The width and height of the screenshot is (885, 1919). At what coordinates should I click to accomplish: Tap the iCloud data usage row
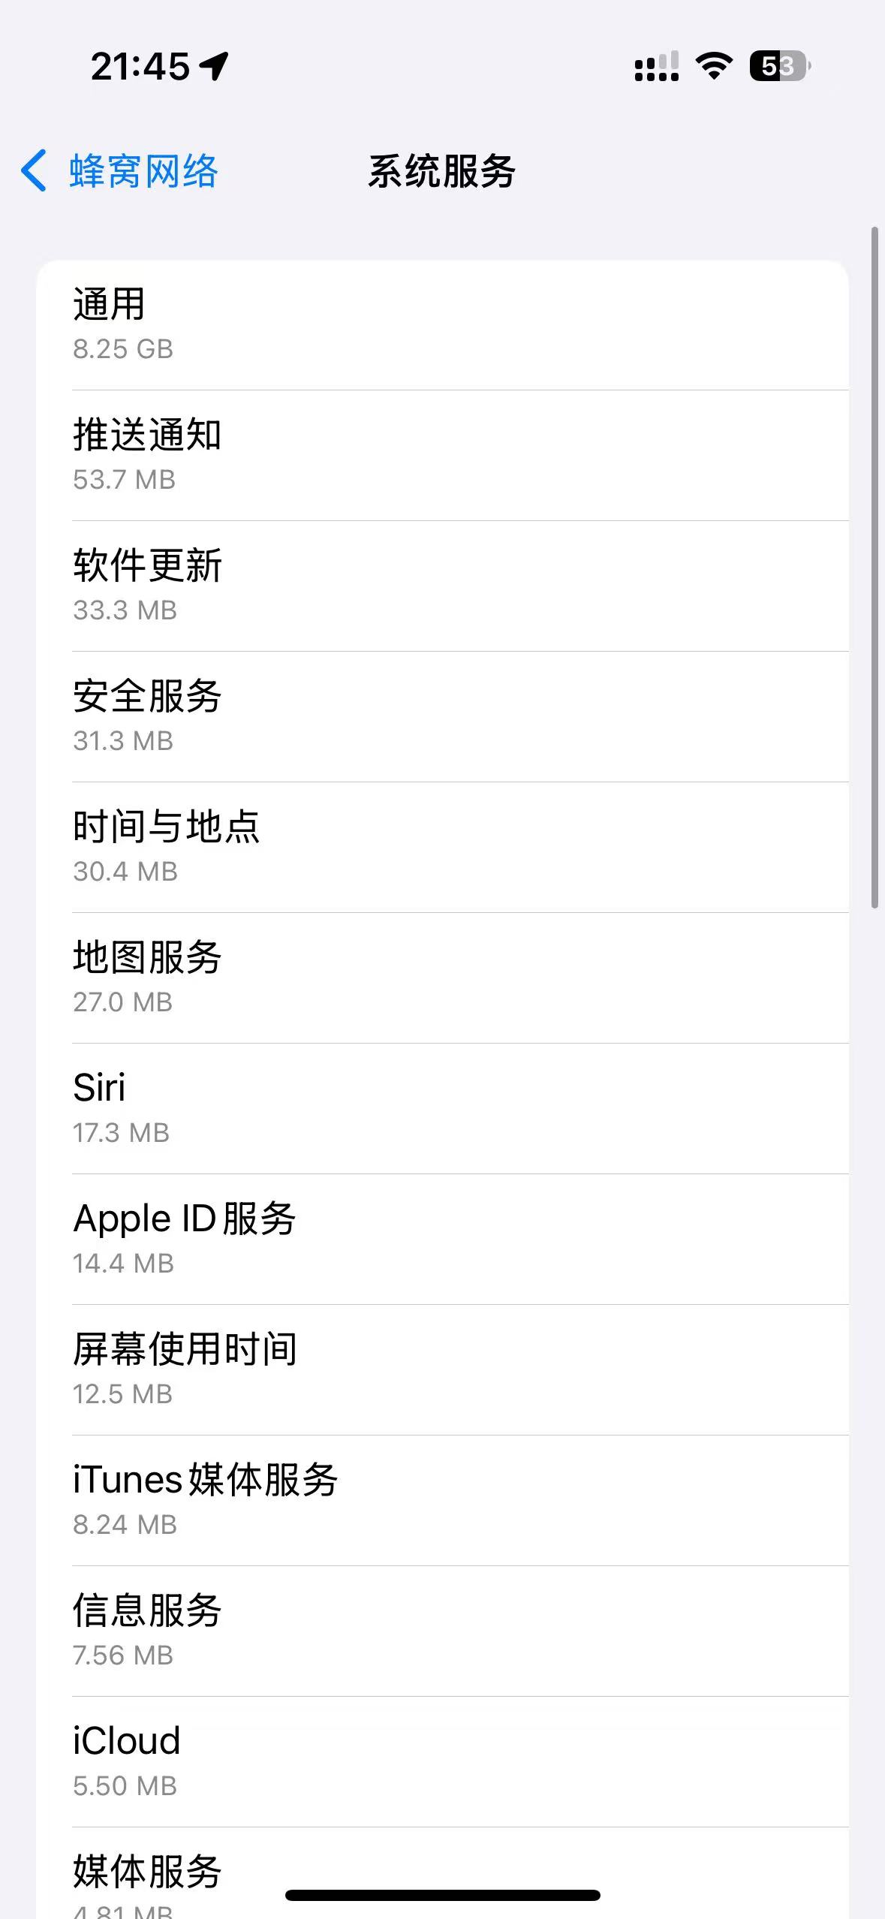tap(442, 1761)
